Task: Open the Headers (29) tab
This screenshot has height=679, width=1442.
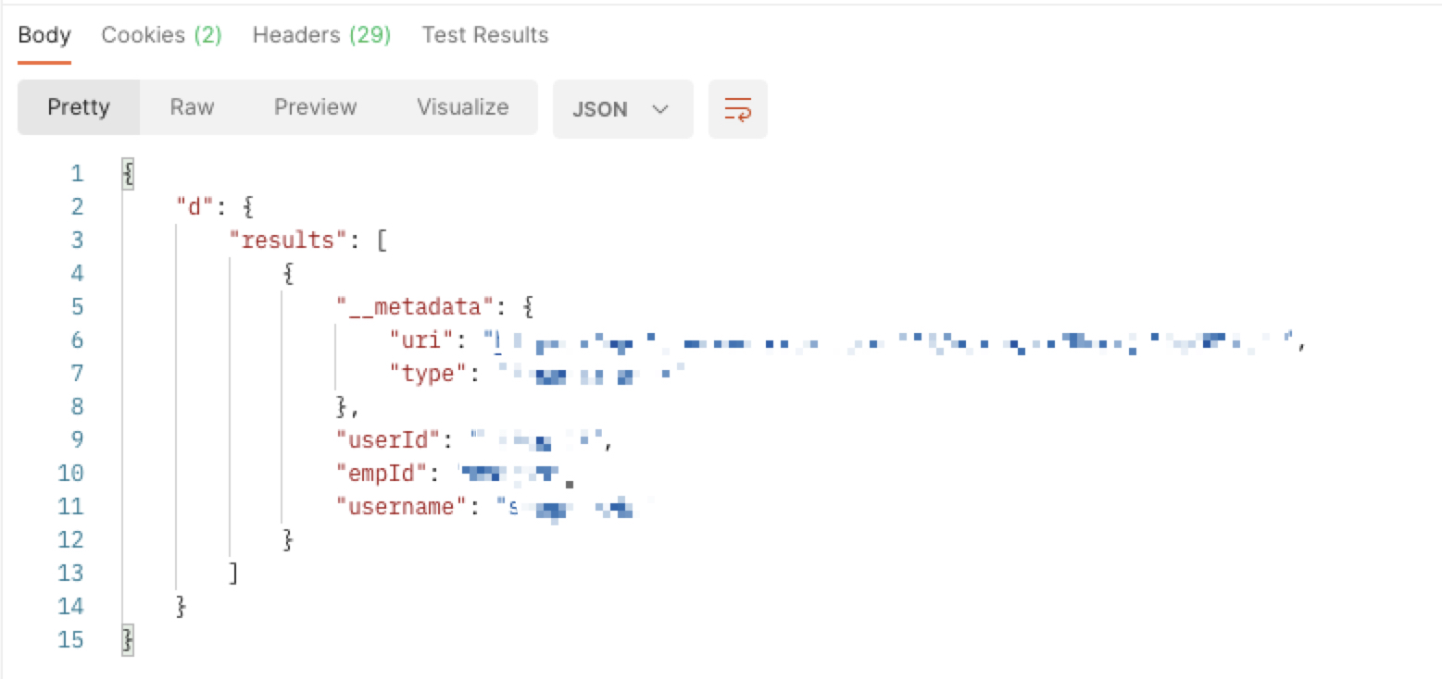Action: (x=321, y=34)
